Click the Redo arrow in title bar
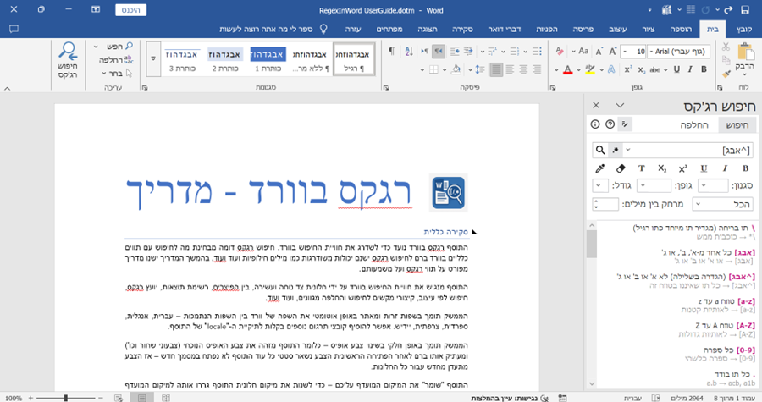 (728, 9)
